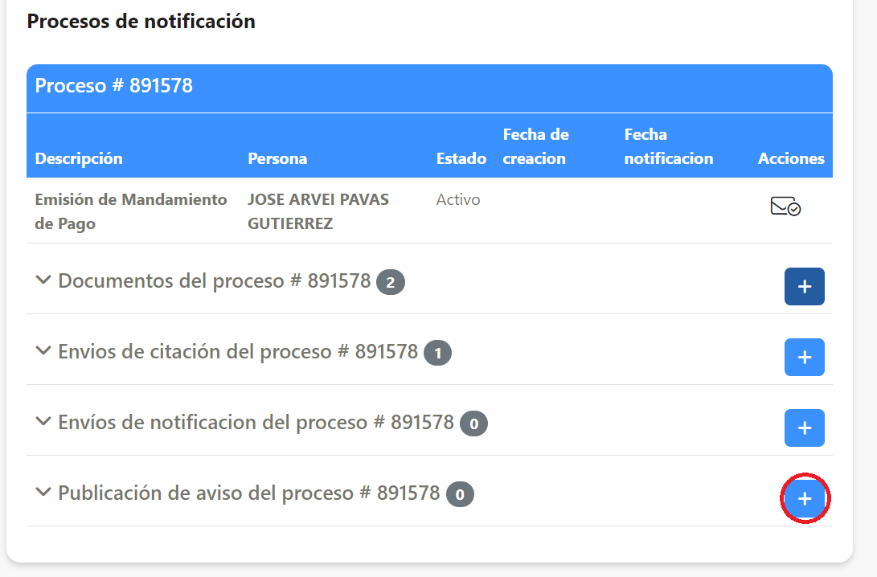This screenshot has height=577, width=877.
Task: Click the Estado column header
Action: point(461,158)
